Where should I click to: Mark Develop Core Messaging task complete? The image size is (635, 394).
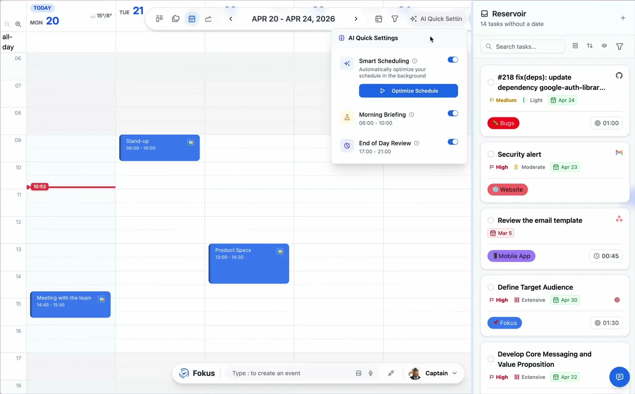pyautogui.click(x=491, y=359)
